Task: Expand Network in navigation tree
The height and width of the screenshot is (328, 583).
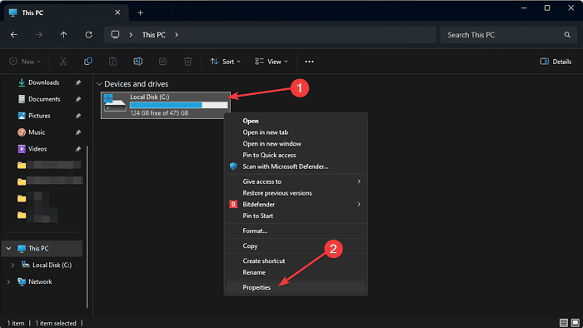Action: click(x=8, y=281)
